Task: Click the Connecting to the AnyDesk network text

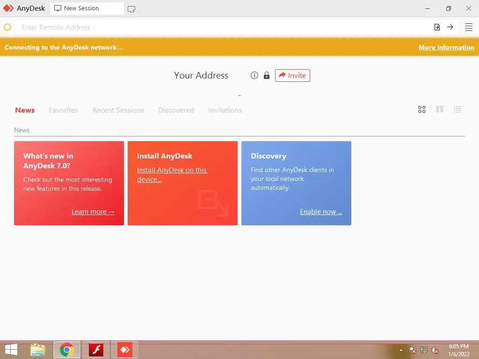Action: pos(64,47)
